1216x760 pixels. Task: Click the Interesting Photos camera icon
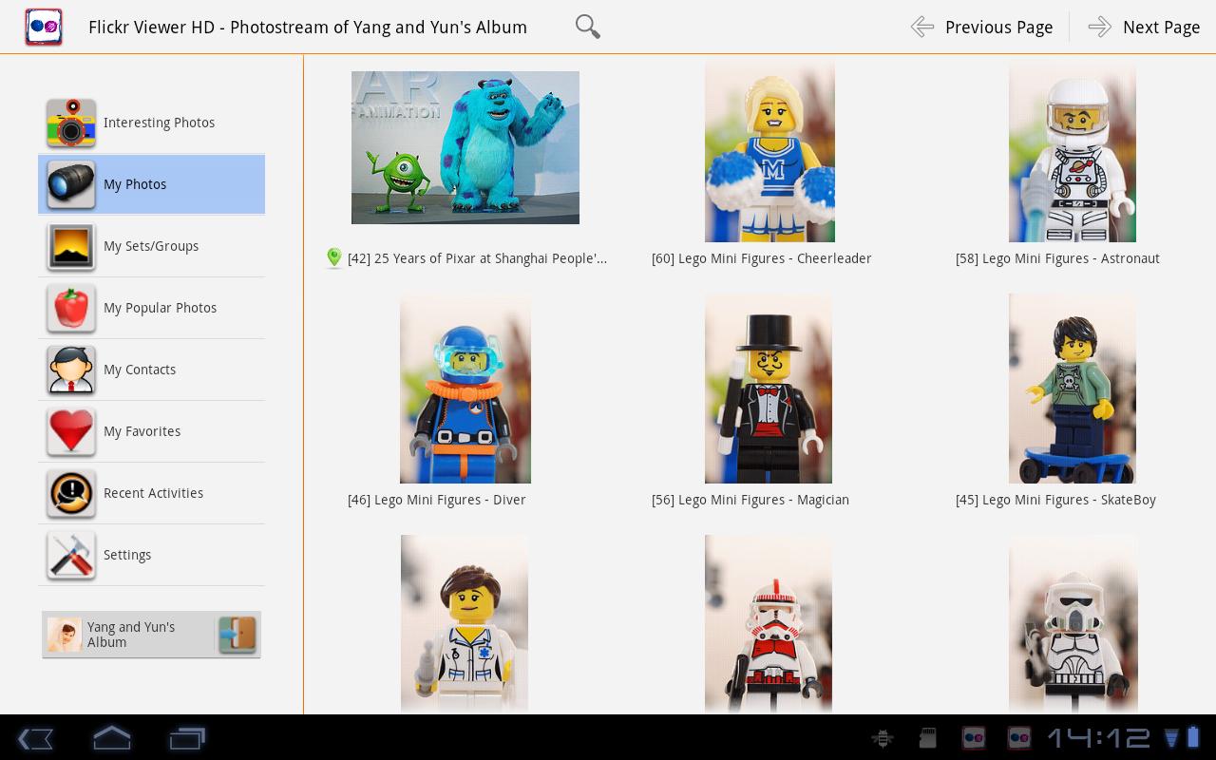71,123
